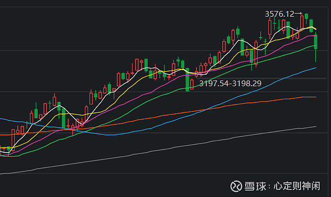Click the white moving average line end
331x197 pixels.
click(316, 29)
